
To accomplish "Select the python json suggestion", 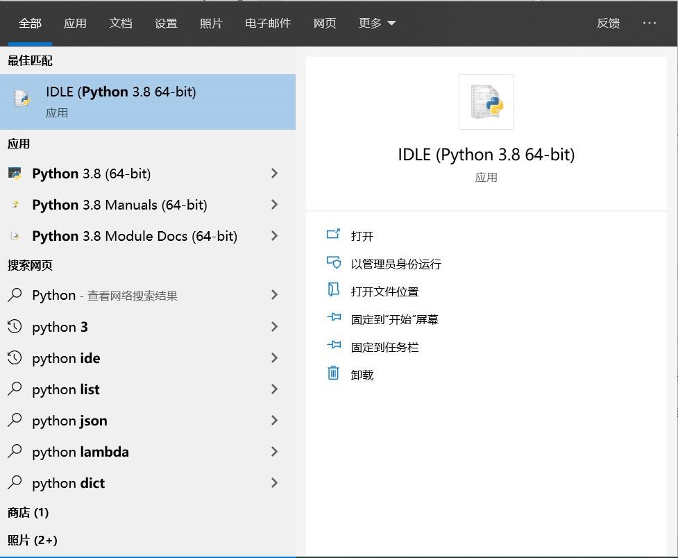I will (147, 420).
